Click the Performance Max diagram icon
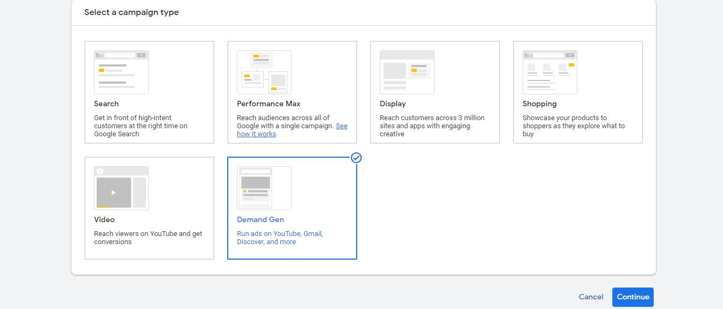The image size is (723, 309). (x=264, y=72)
